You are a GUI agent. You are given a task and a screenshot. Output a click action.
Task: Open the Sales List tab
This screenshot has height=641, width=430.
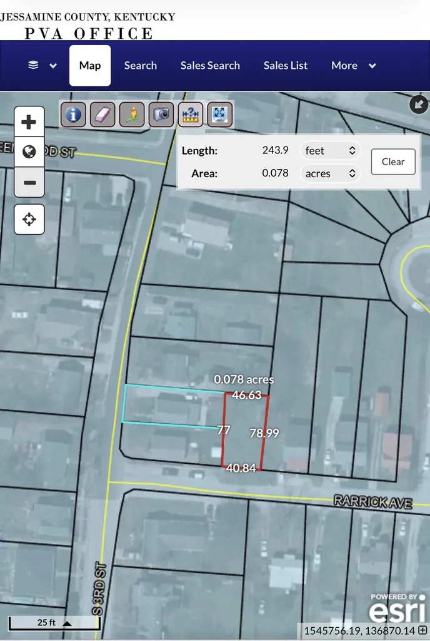286,65
